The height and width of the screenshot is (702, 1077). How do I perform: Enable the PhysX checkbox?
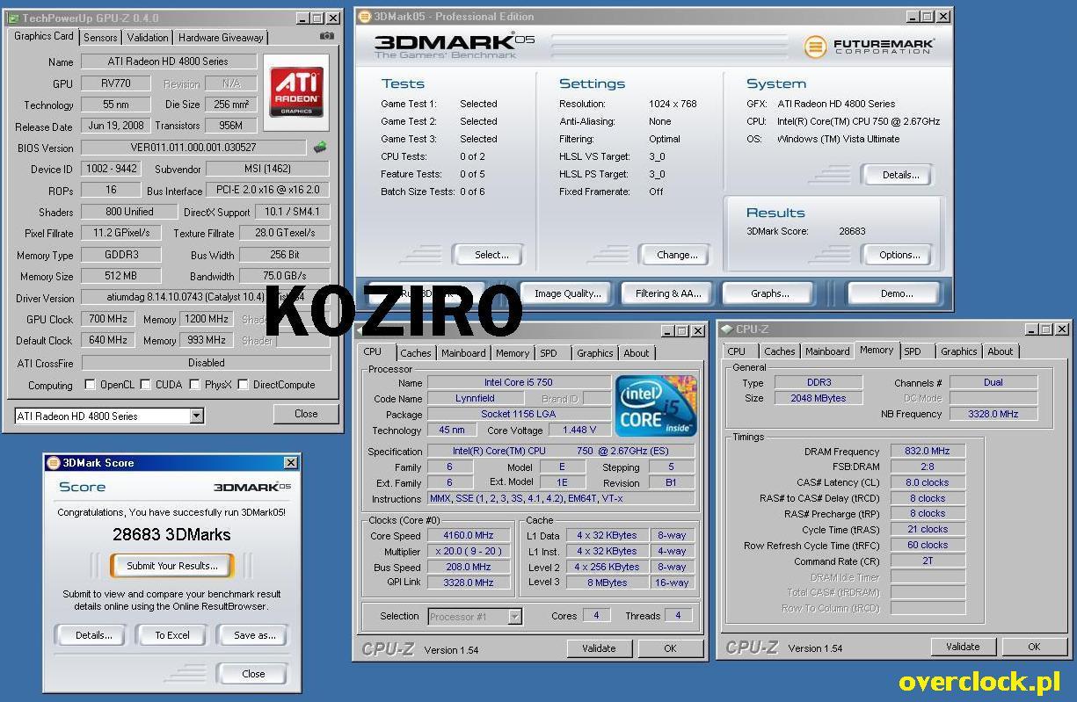(x=194, y=384)
